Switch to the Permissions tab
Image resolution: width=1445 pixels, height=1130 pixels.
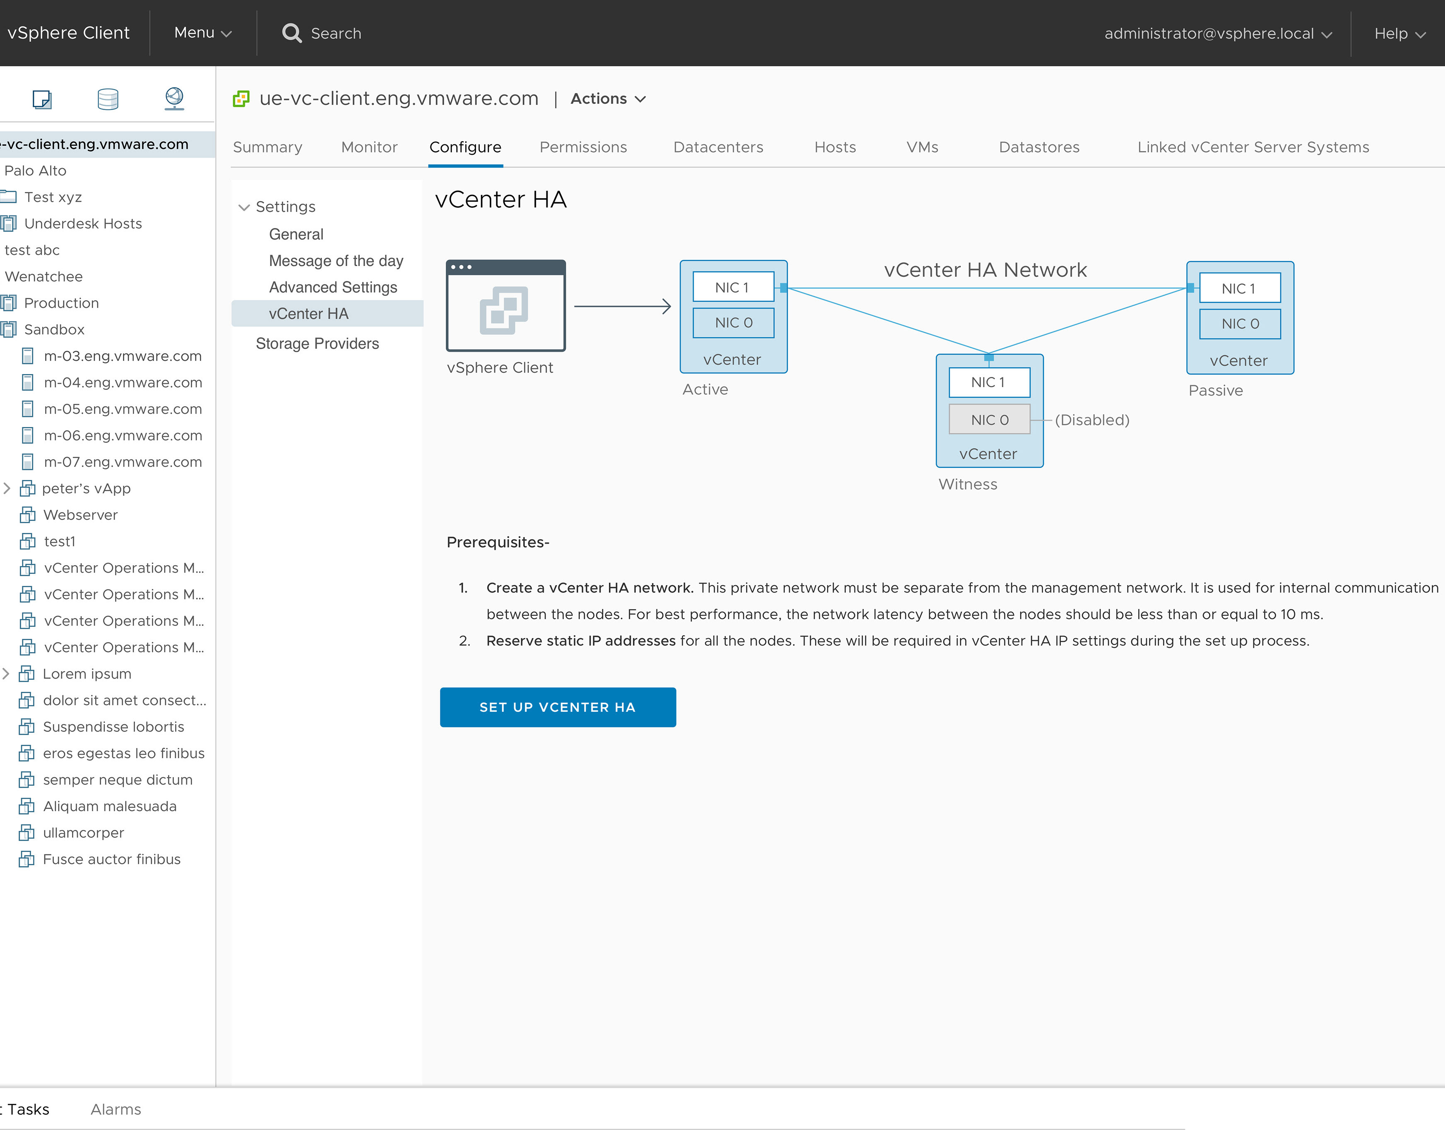click(582, 147)
